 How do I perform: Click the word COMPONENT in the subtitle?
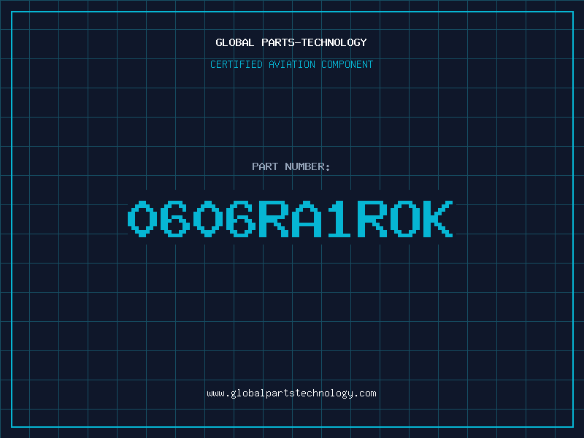click(347, 64)
